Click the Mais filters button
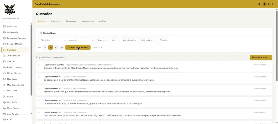This screenshot has width=278, height=124. point(163,40)
